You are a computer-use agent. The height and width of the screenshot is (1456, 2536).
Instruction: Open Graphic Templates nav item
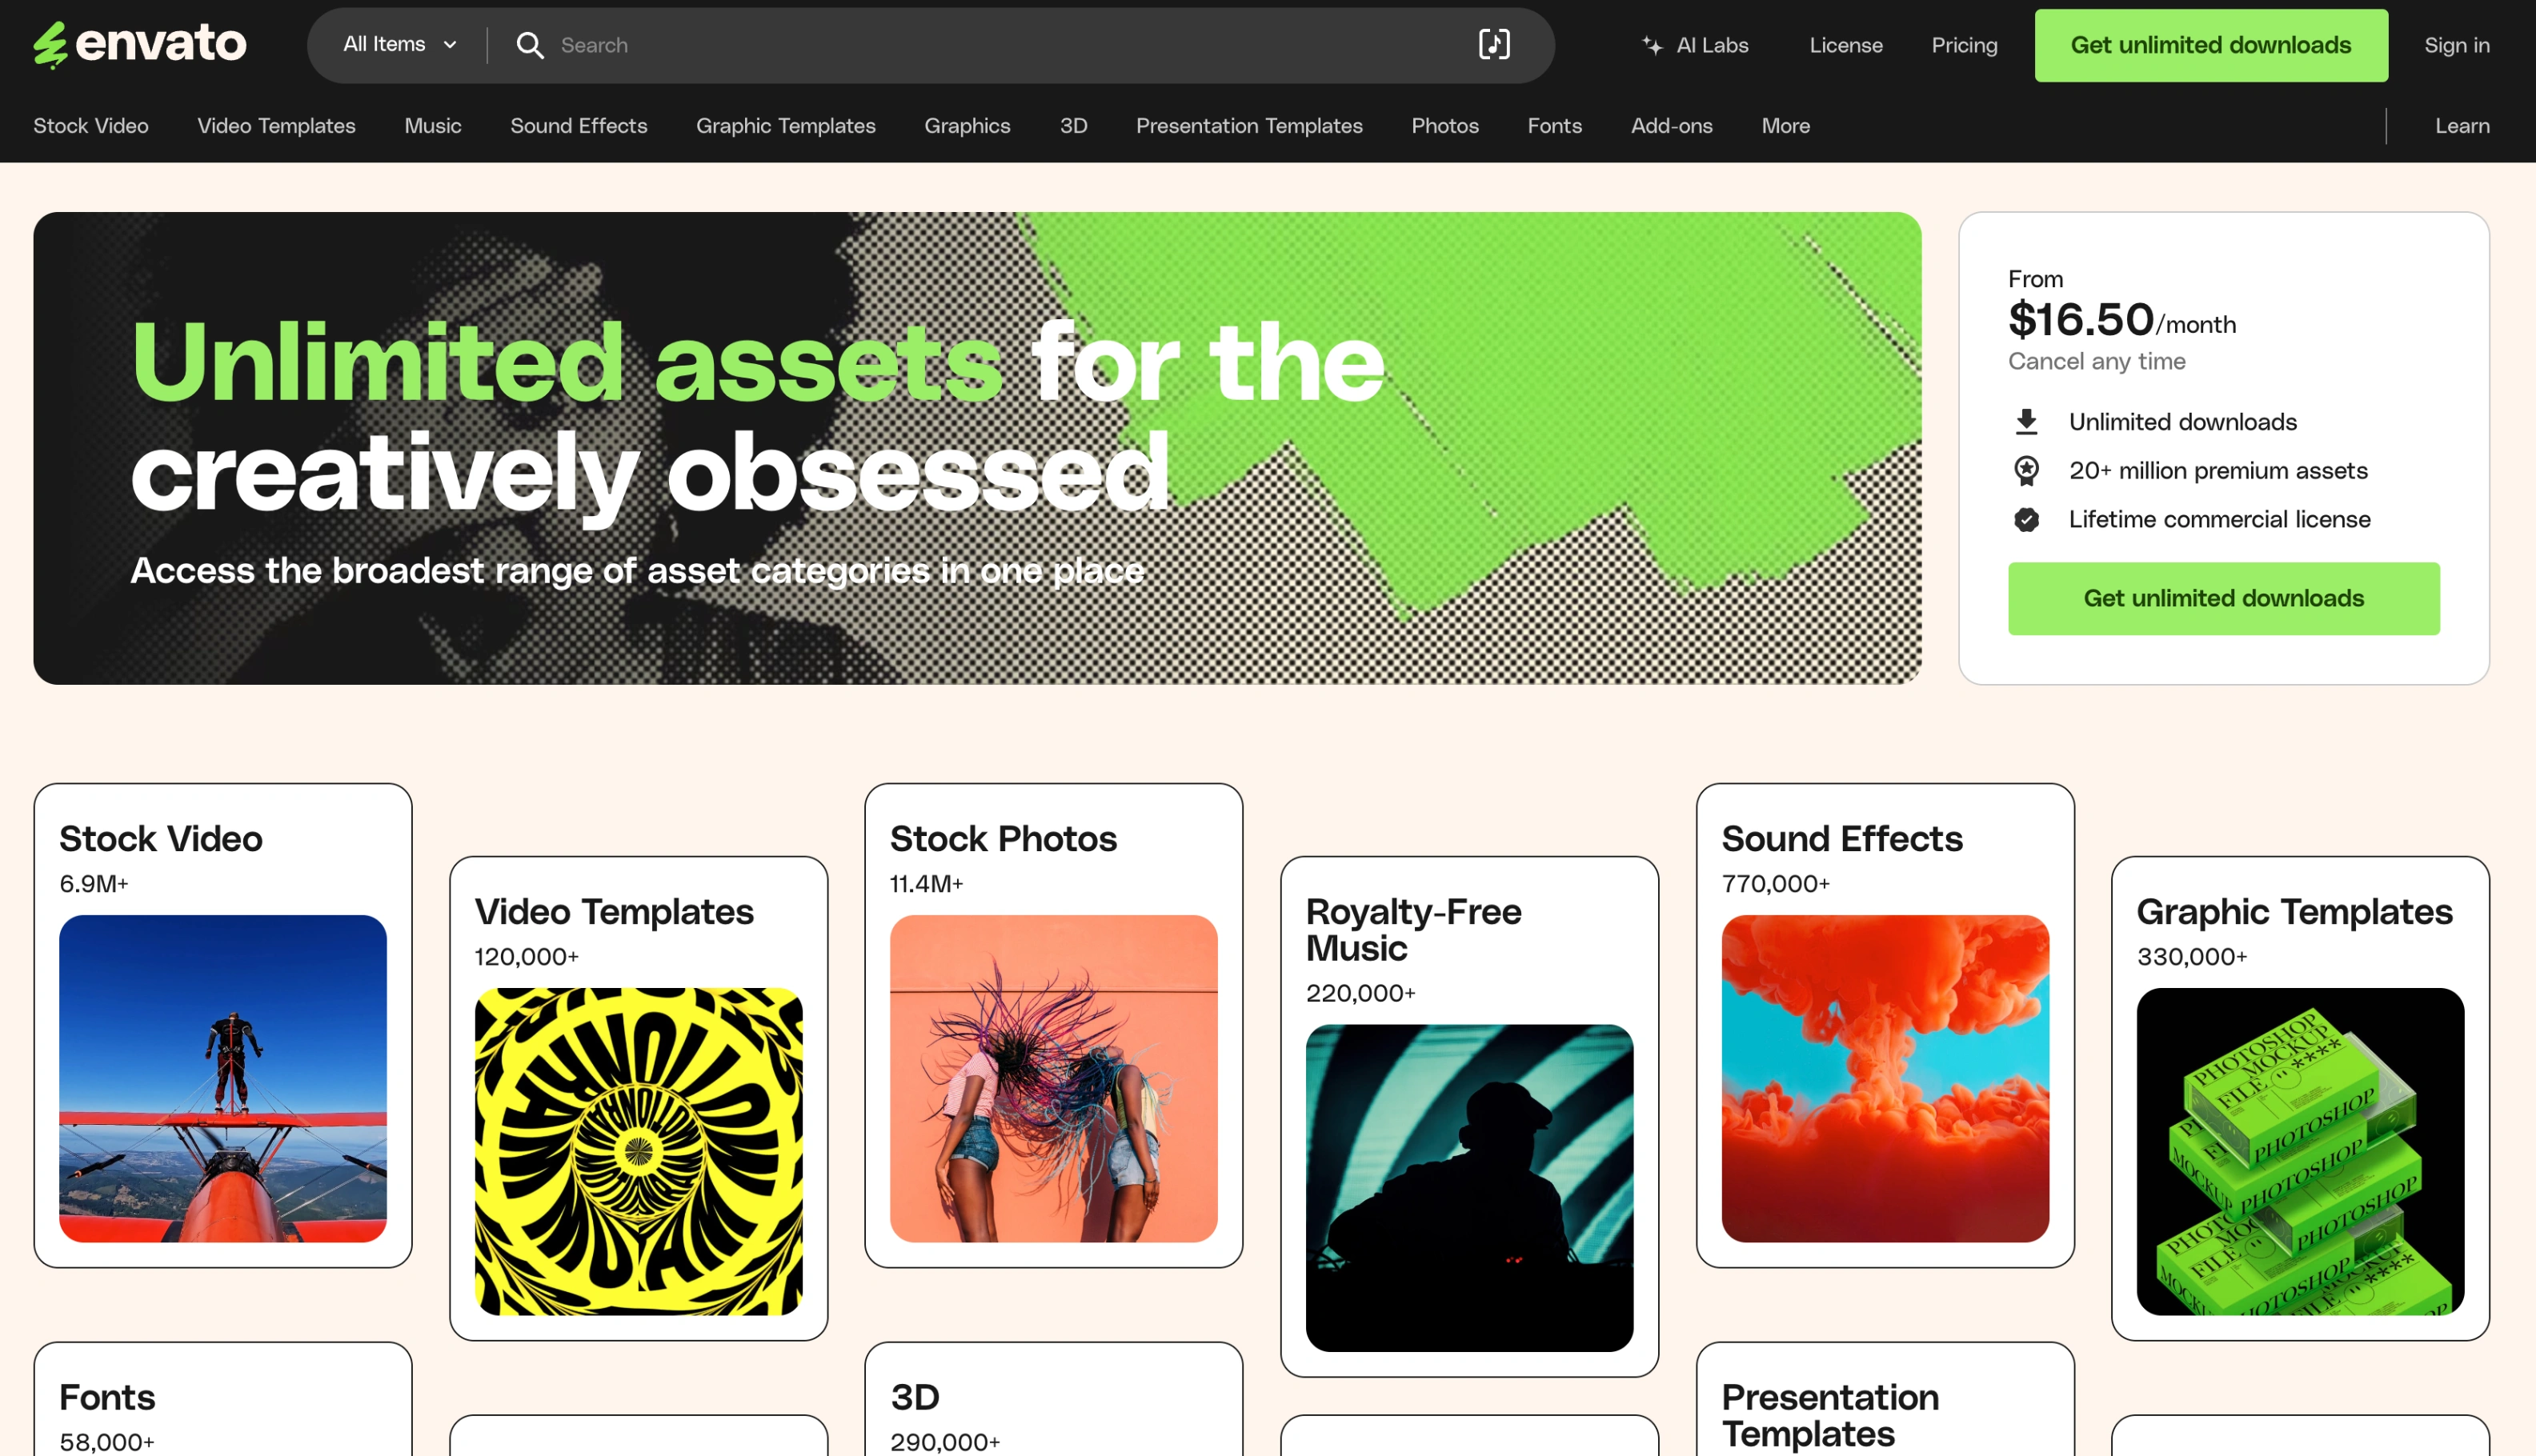pyautogui.click(x=786, y=126)
